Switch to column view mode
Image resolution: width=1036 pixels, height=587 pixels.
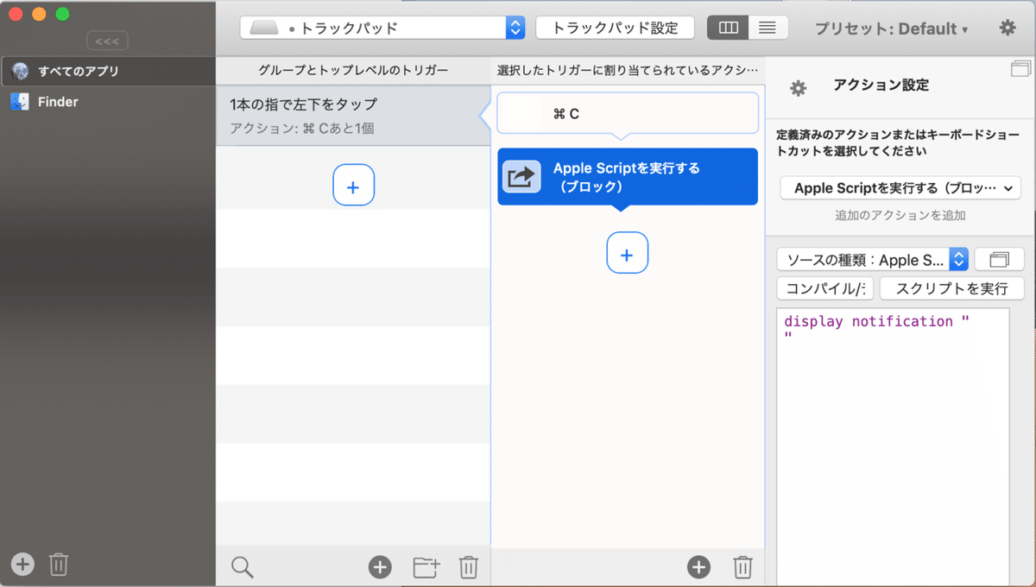coord(728,27)
